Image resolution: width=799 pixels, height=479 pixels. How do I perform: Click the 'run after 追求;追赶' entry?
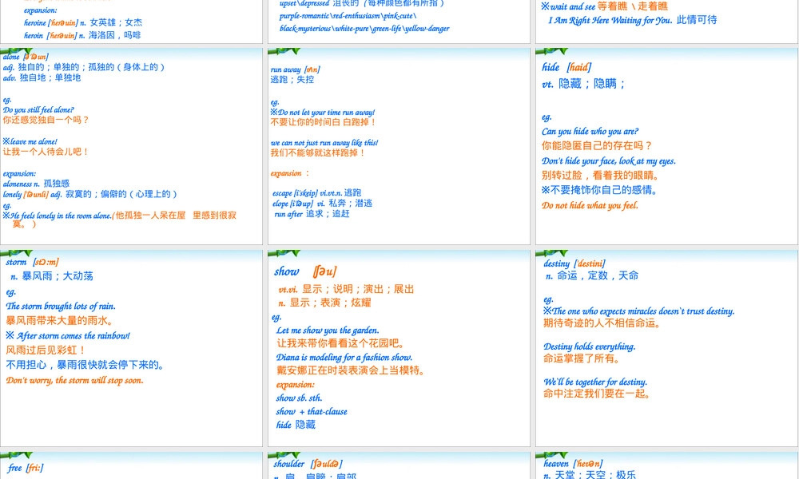click(x=312, y=214)
